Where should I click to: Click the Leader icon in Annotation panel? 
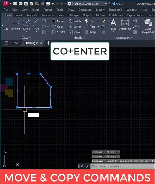coord(135,27)
